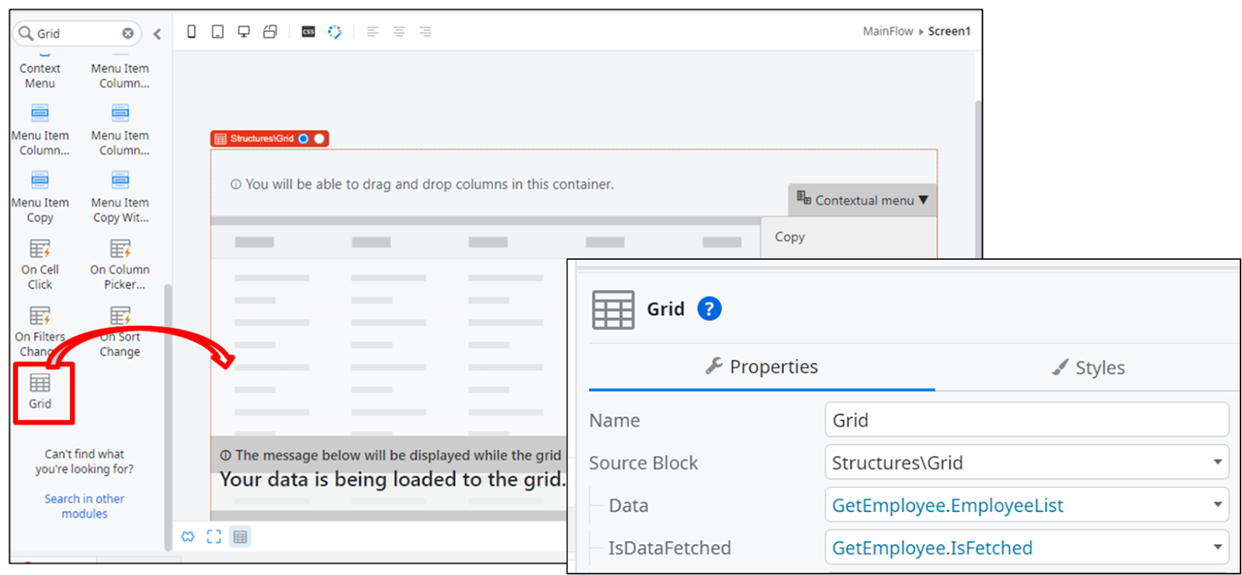
Task: Select the blue radio on Structures\Grid tag
Action: (304, 139)
